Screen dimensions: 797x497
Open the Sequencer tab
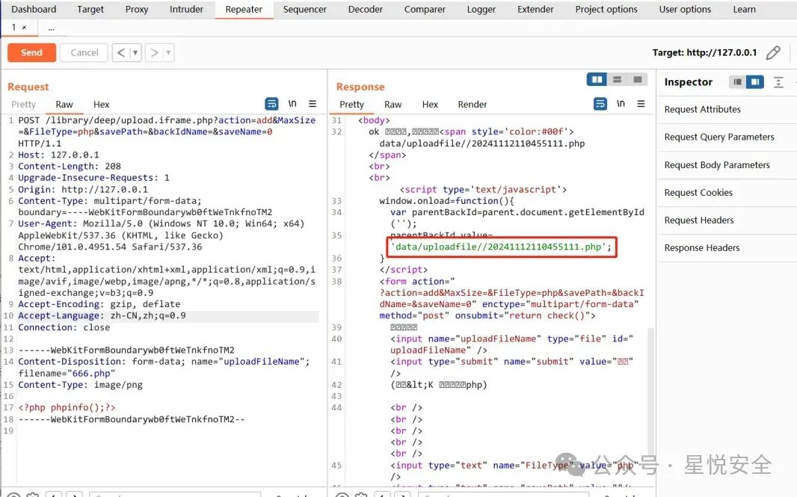[305, 9]
